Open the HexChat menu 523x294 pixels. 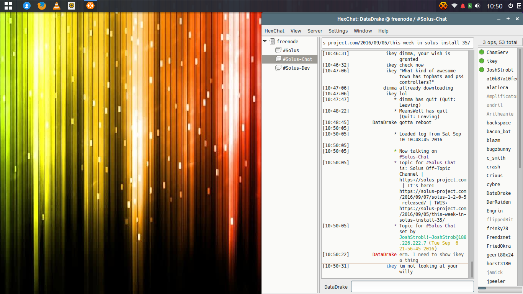pyautogui.click(x=275, y=31)
